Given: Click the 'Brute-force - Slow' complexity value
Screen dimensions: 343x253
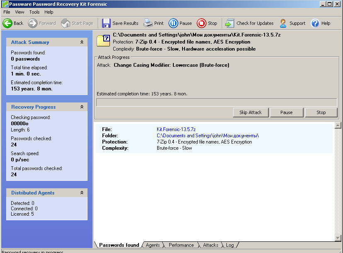Looking at the screenshot, I should point(174,148).
